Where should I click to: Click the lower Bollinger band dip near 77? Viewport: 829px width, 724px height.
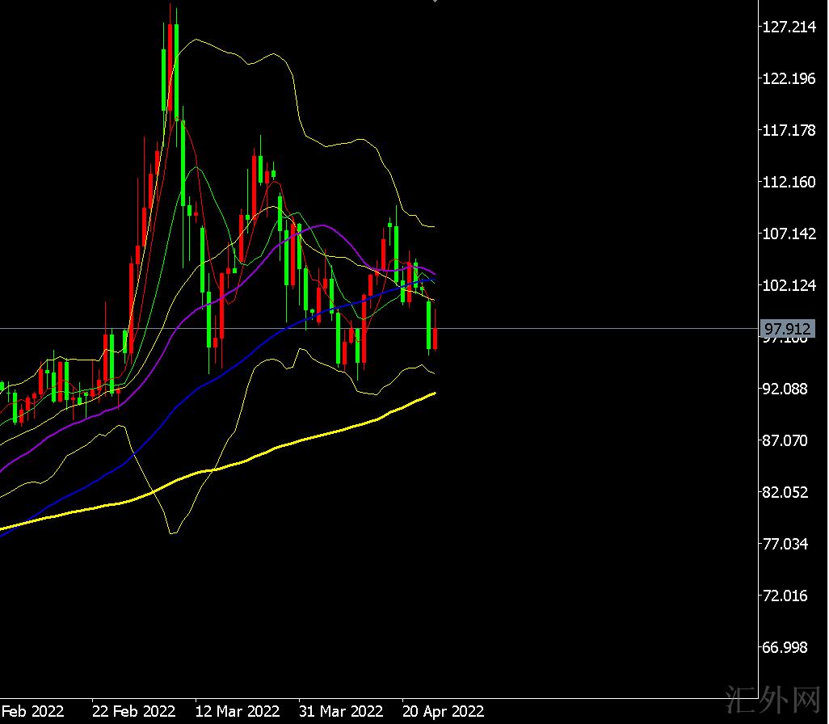(x=172, y=532)
